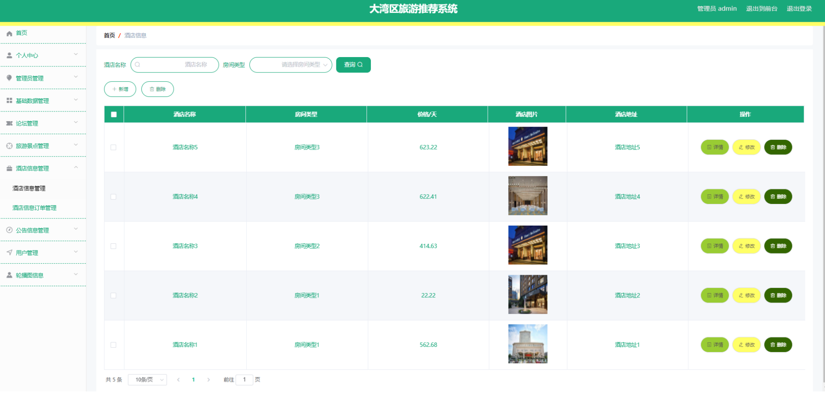Expand 用户管理 chevron in sidebar
825x395 pixels.
click(x=76, y=252)
